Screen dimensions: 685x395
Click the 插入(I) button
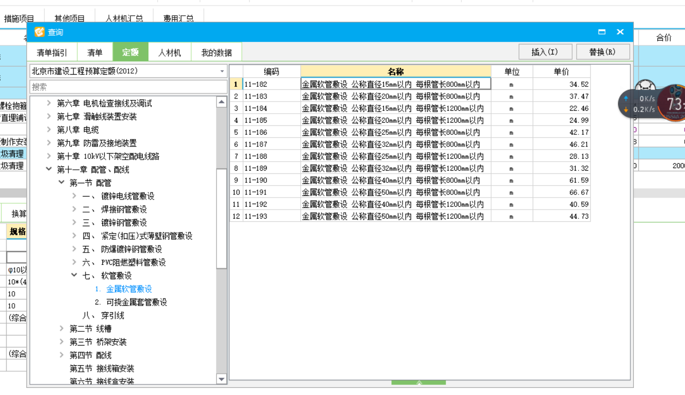coord(545,52)
